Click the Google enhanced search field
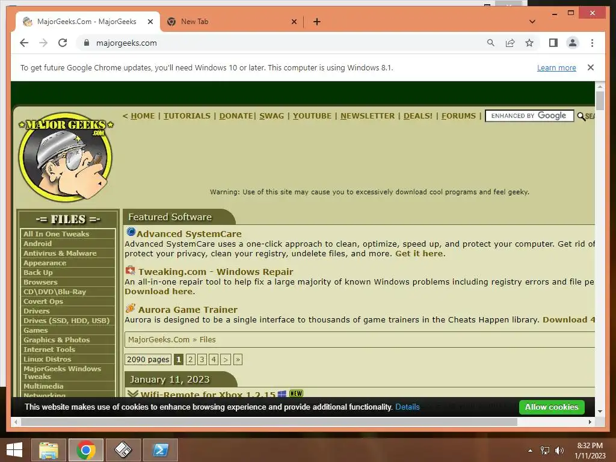616x462 pixels. (529, 116)
